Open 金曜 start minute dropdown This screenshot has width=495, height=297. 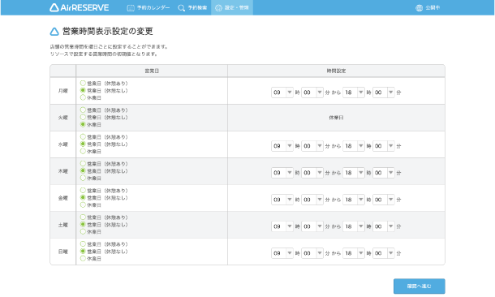point(312,200)
